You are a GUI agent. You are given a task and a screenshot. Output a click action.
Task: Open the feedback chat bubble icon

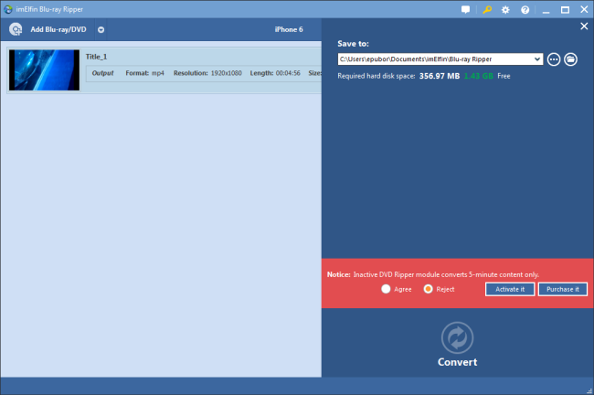point(465,9)
